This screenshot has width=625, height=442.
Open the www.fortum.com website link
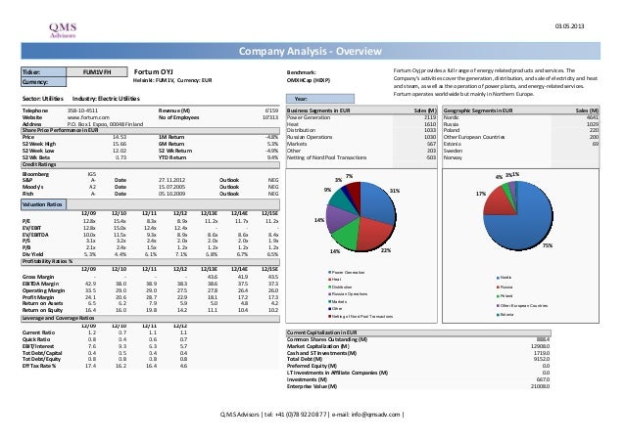click(88, 117)
